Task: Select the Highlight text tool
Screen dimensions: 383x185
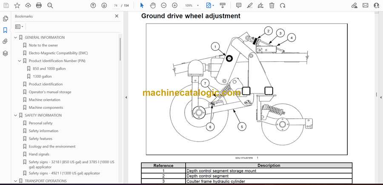Action: tap(250, 6)
